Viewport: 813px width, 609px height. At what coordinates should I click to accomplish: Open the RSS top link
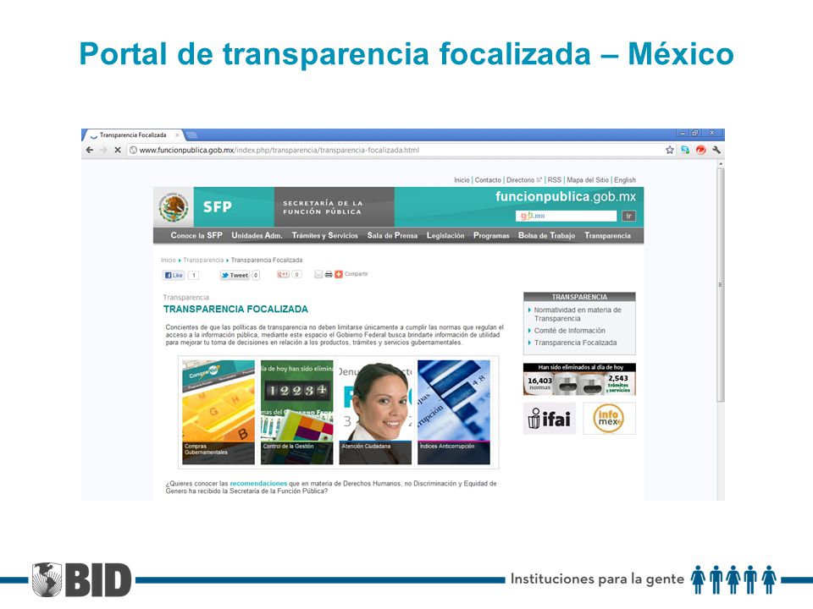click(x=554, y=180)
